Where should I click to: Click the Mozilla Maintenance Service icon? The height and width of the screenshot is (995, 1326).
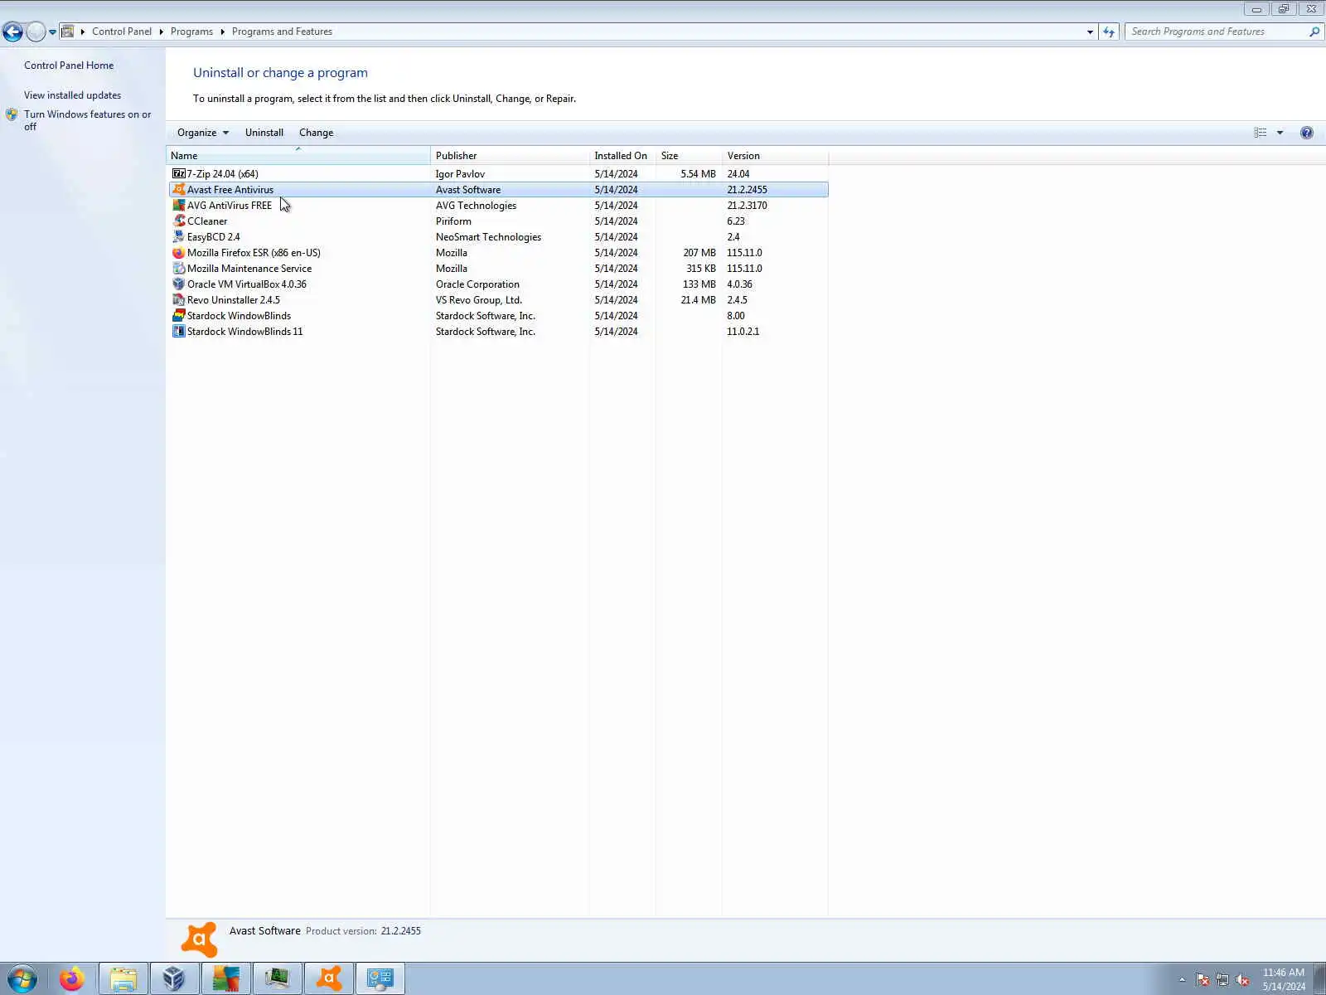(x=178, y=269)
